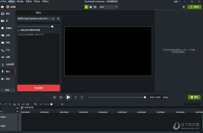Click the timeline zoom out minus button
The width and height of the screenshot is (203, 133).
pyautogui.click(x=41, y=104)
